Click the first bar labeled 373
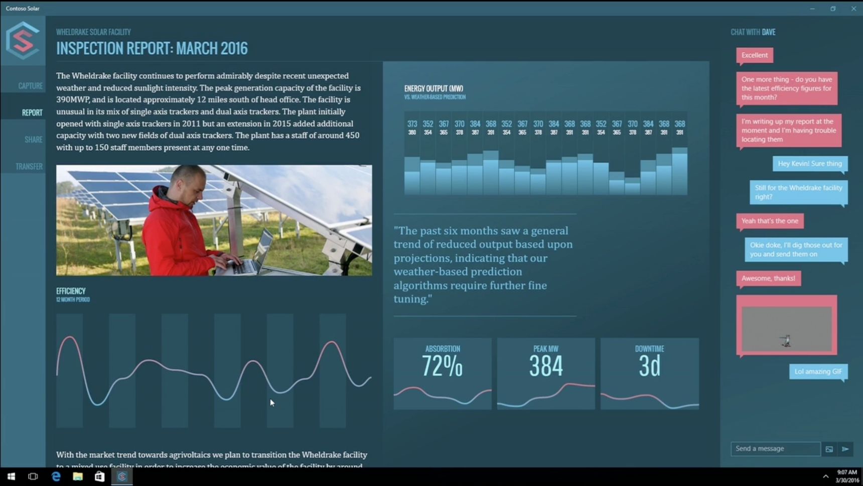 click(x=412, y=175)
